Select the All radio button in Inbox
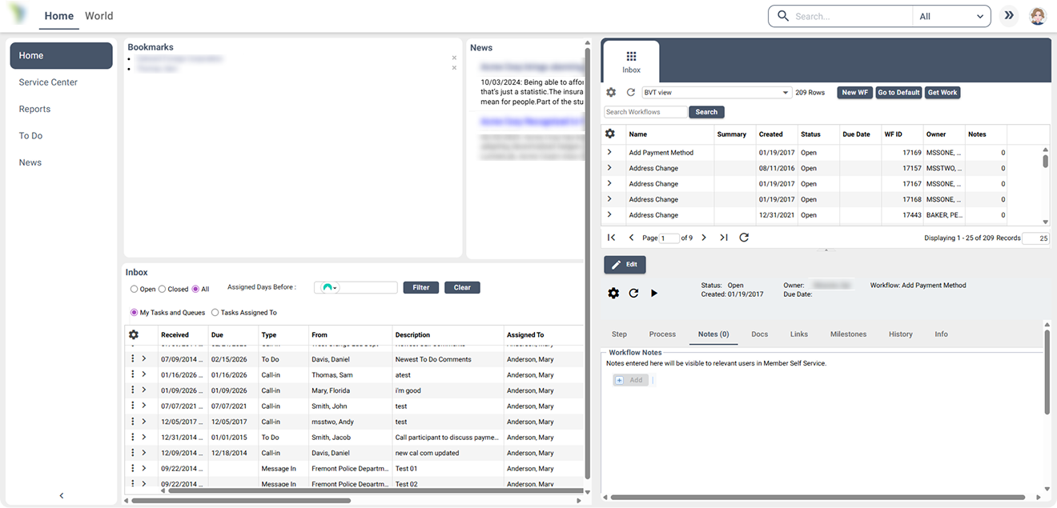This screenshot has height=508, width=1057. click(x=195, y=289)
